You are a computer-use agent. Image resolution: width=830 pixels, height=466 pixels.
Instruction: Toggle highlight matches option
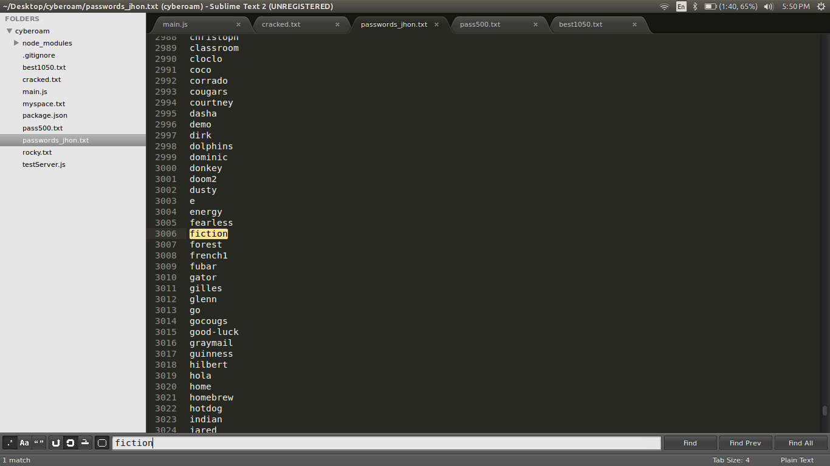click(x=102, y=443)
